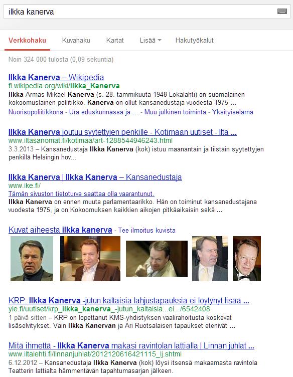Open 'Kuvat aiheesta ilkka kanerva' image results
The width and height of the screenshot is (293, 377).
pos(60,230)
